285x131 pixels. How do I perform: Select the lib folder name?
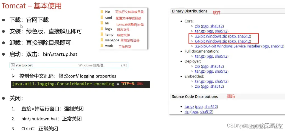(x=107, y=23)
